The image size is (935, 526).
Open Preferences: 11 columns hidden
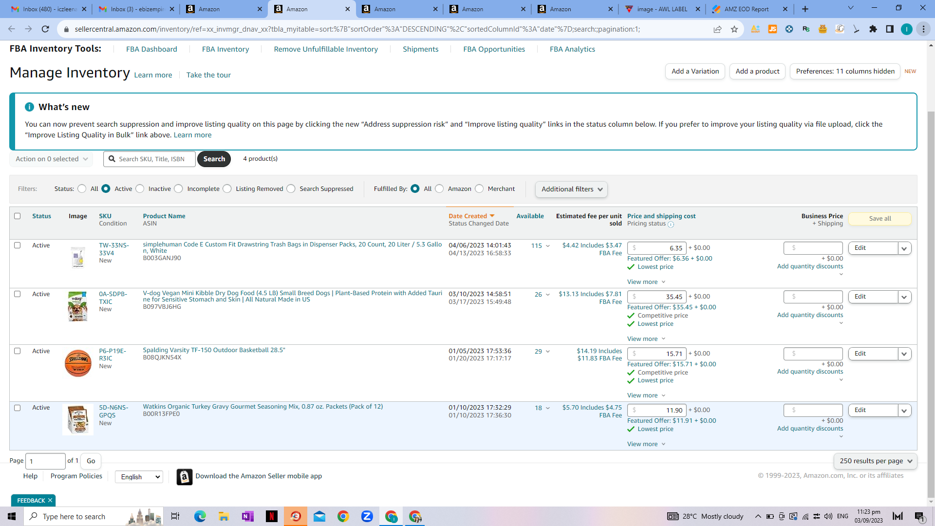click(x=845, y=71)
